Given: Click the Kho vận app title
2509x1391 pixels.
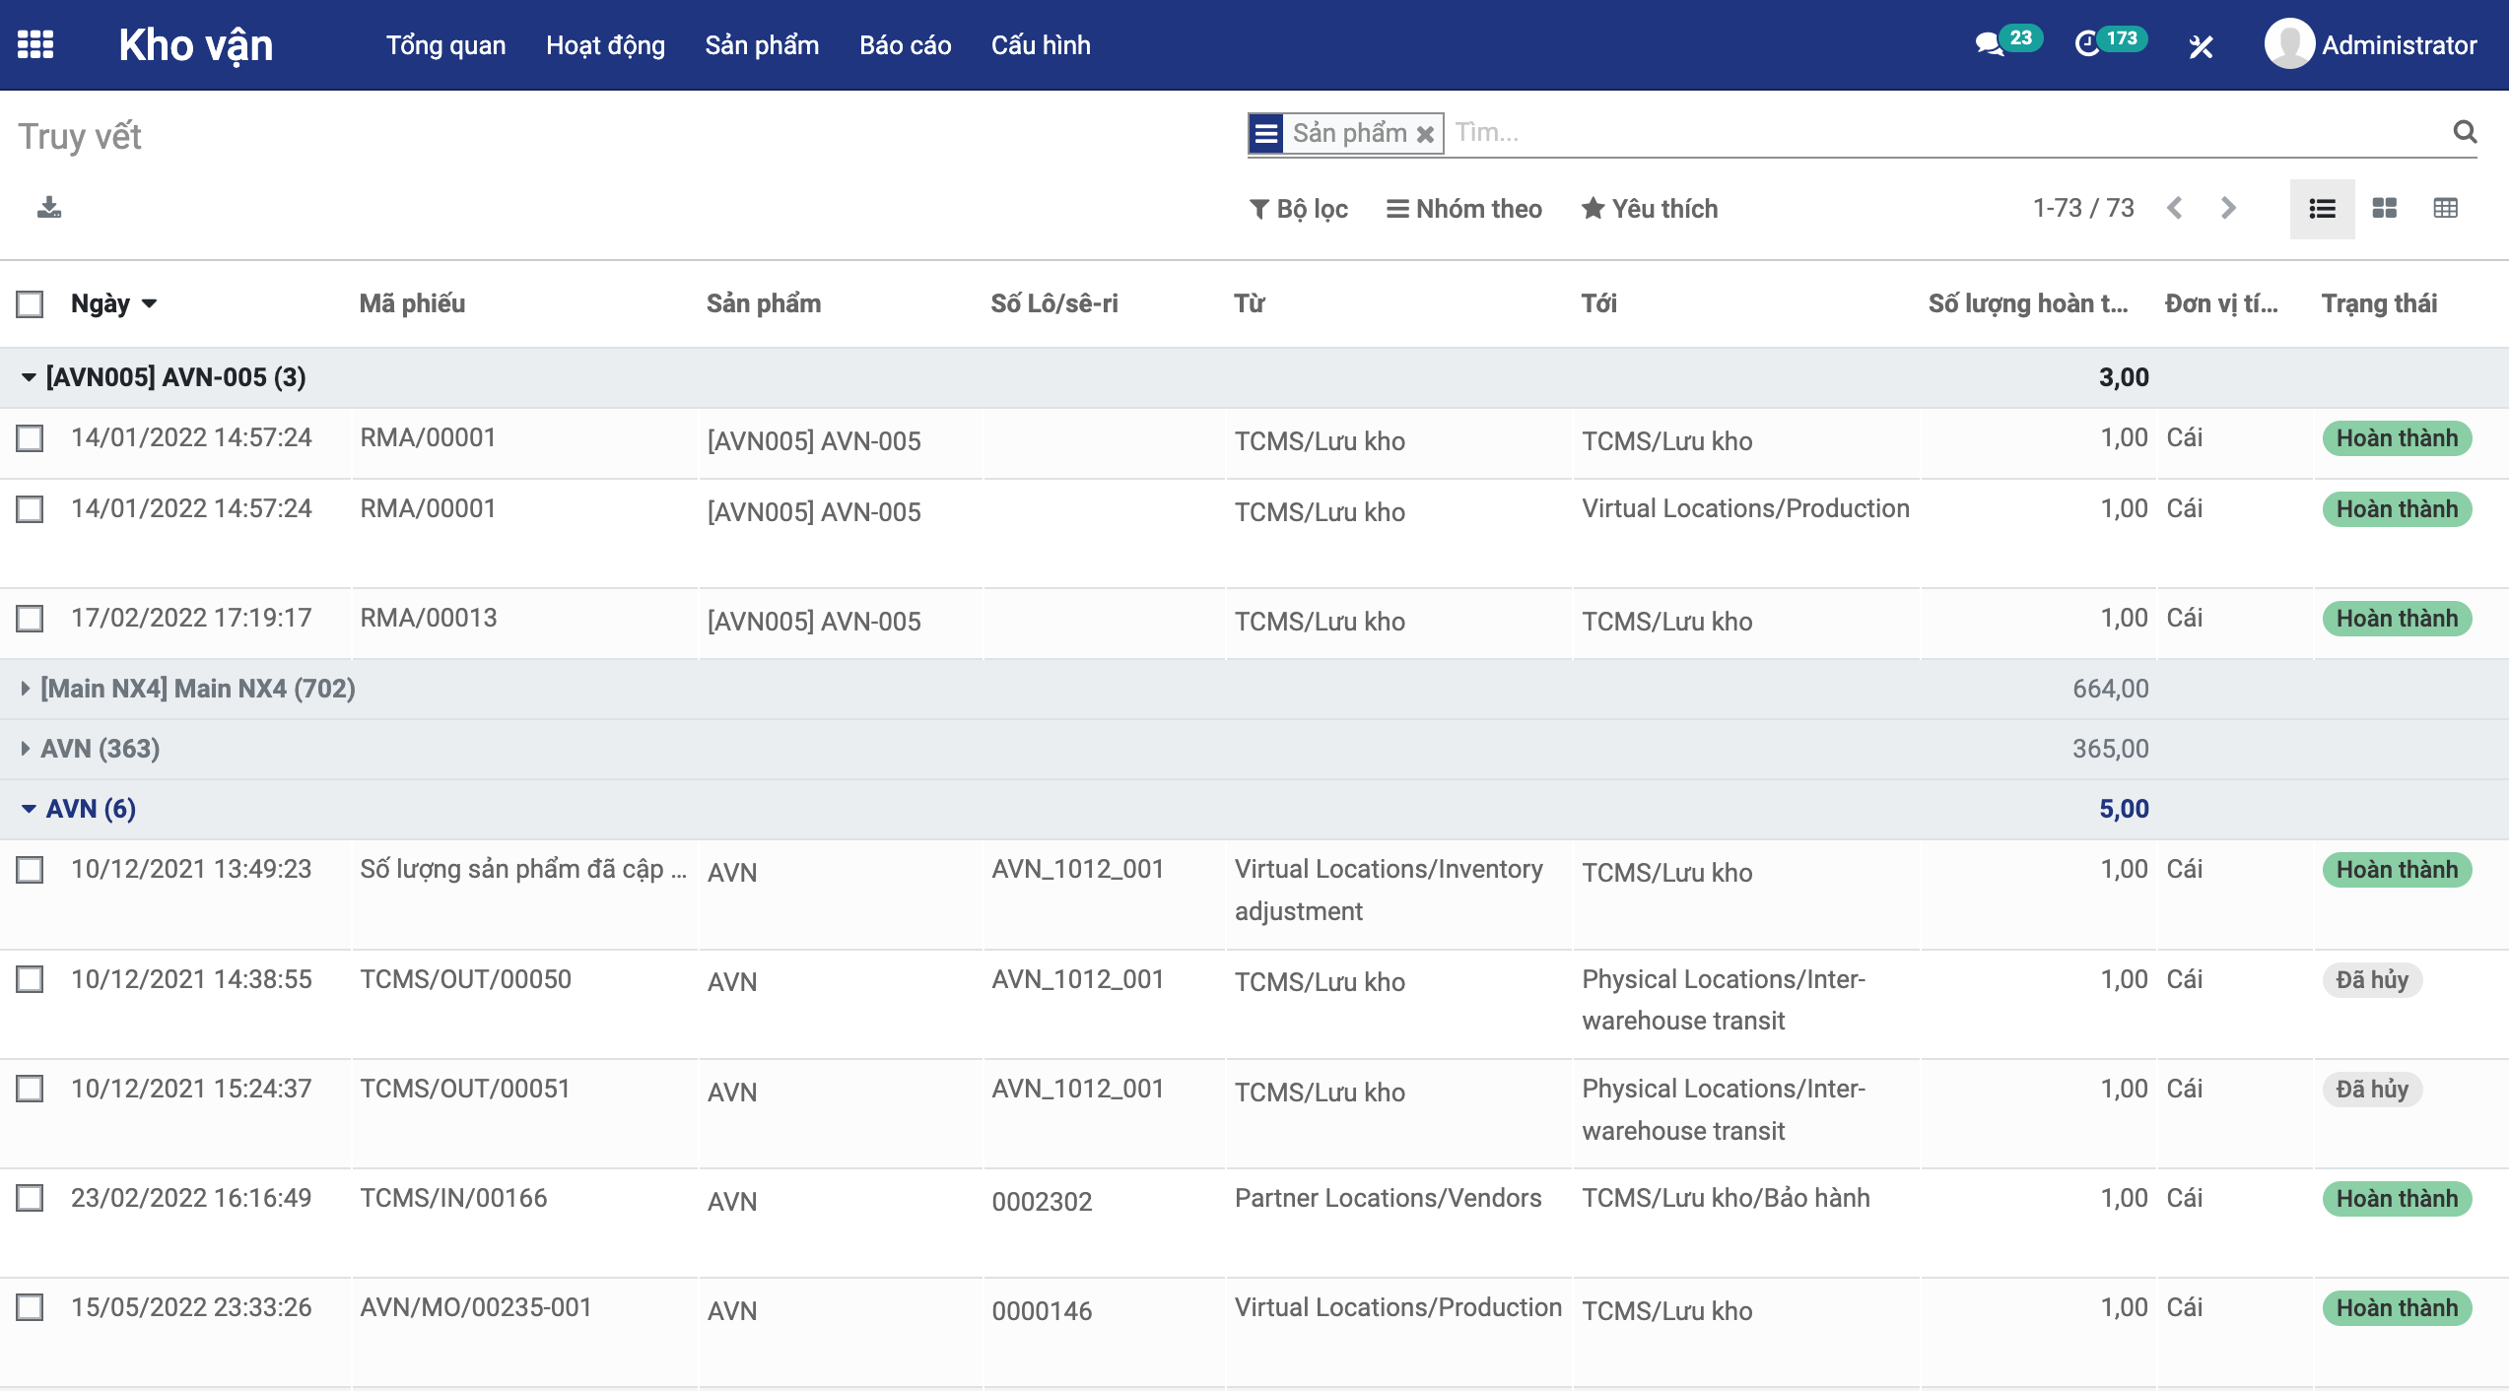Looking at the screenshot, I should [196, 45].
